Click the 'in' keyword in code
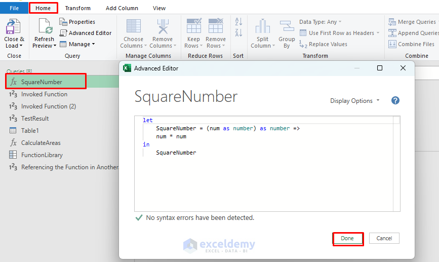Image resolution: width=439 pixels, height=262 pixels. [x=146, y=144]
